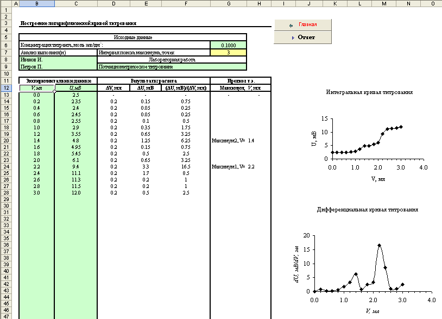Screen dimensions: 442x319
Task: Select row 12 header
Action: (6, 88)
